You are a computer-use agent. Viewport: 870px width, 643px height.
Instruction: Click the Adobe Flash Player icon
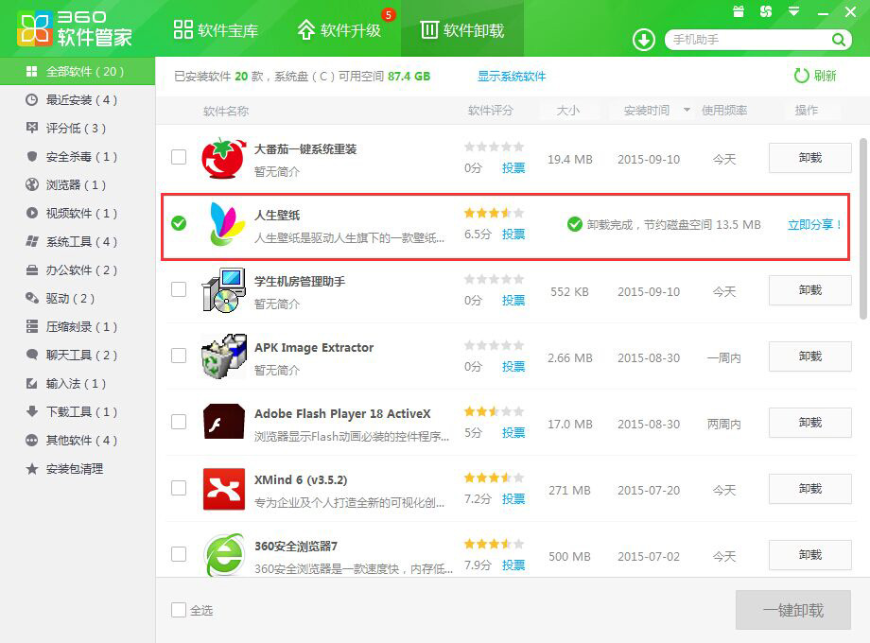[223, 422]
